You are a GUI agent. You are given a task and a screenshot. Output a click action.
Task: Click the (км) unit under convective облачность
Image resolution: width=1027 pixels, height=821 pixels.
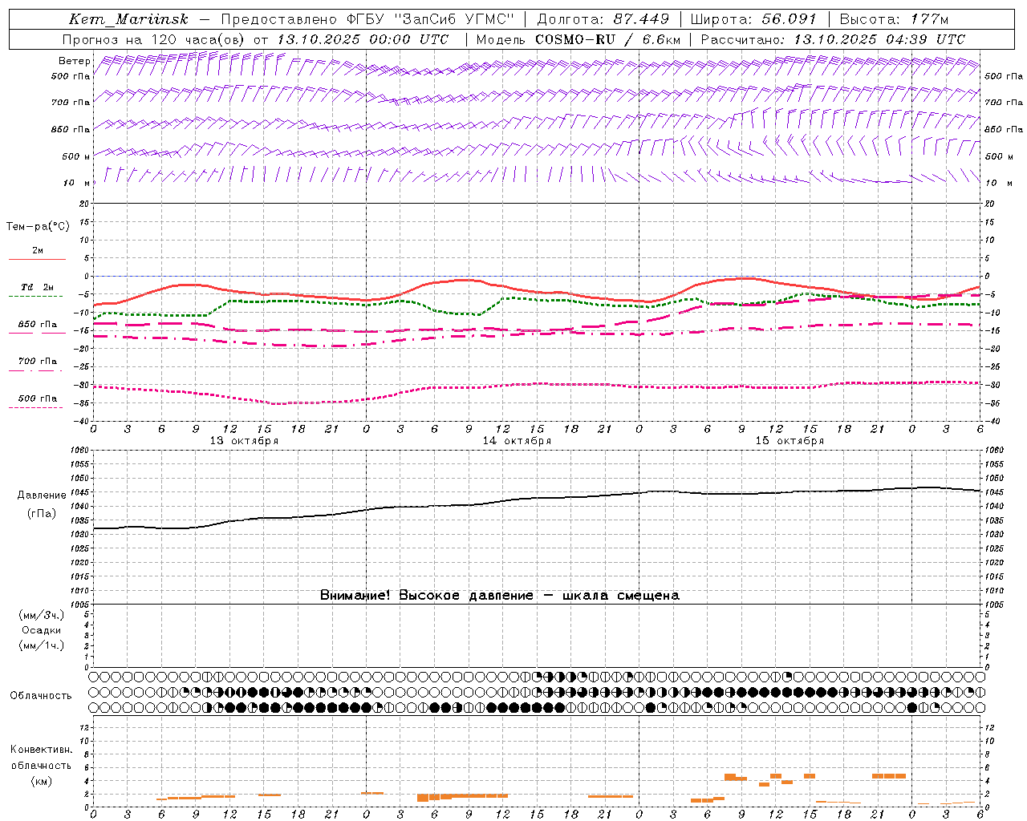pos(41,781)
